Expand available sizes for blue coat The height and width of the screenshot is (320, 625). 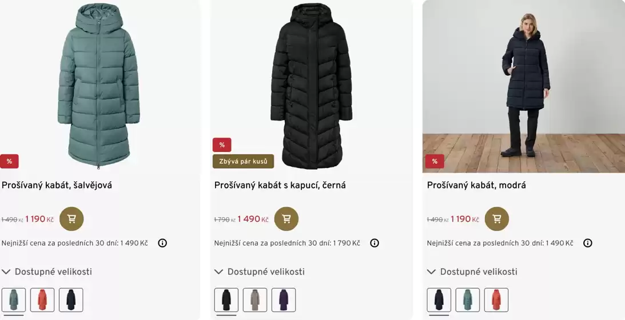point(472,272)
